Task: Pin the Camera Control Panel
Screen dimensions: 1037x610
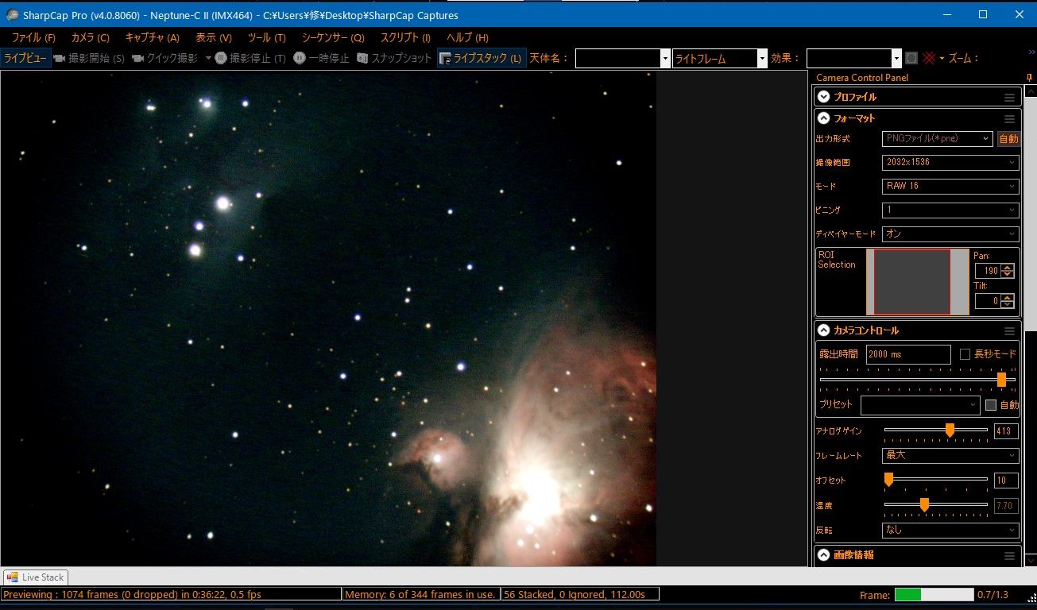Action: (x=1029, y=77)
